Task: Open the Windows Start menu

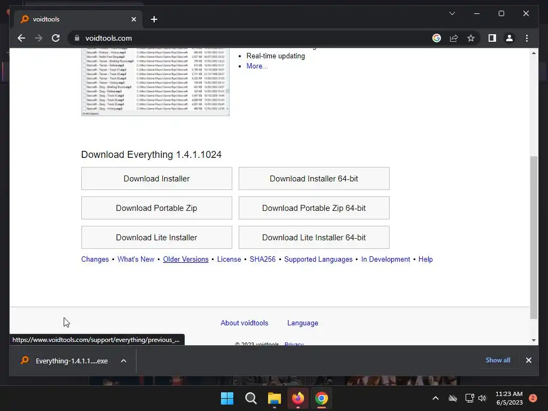Action: click(227, 398)
